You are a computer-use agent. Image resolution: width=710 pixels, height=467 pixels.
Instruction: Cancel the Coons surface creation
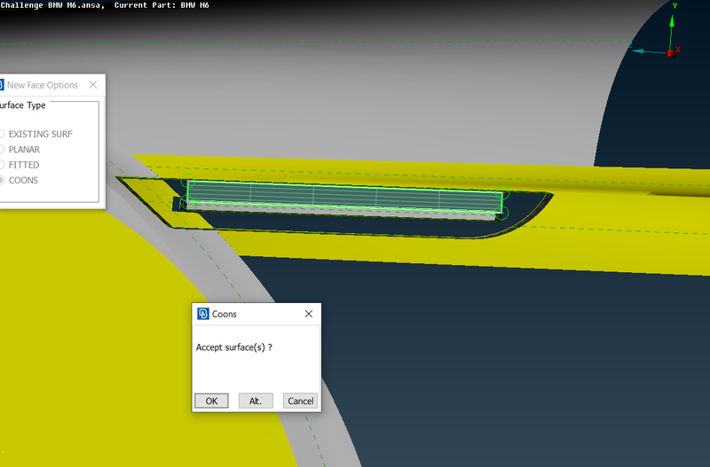300,401
